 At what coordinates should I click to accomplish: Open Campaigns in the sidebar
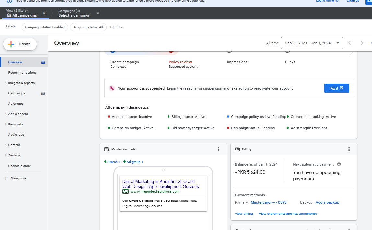pyautogui.click(x=17, y=93)
